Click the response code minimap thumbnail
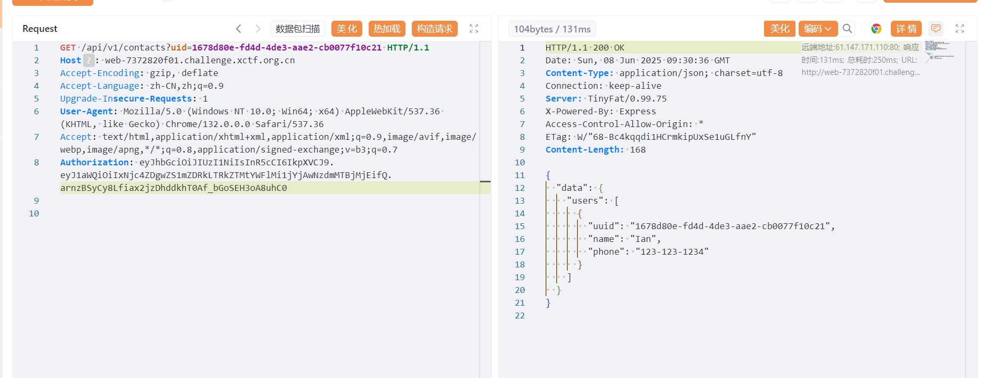The height and width of the screenshot is (378, 983). 940,52
